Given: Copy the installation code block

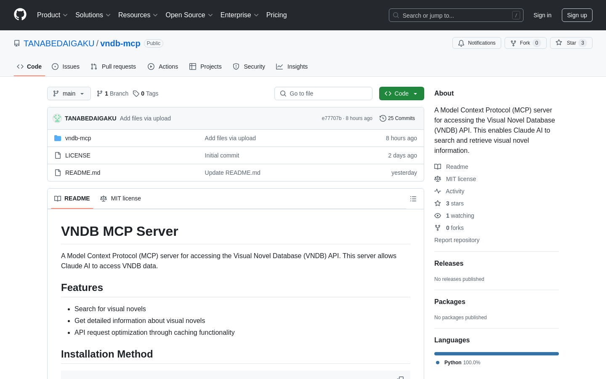Looking at the screenshot, I should 400,377.
